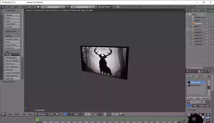Click the Point.003 lamp icon in the outliner
Image resolution: width=214 pixels, height=123 pixels.
[x=193, y=35]
